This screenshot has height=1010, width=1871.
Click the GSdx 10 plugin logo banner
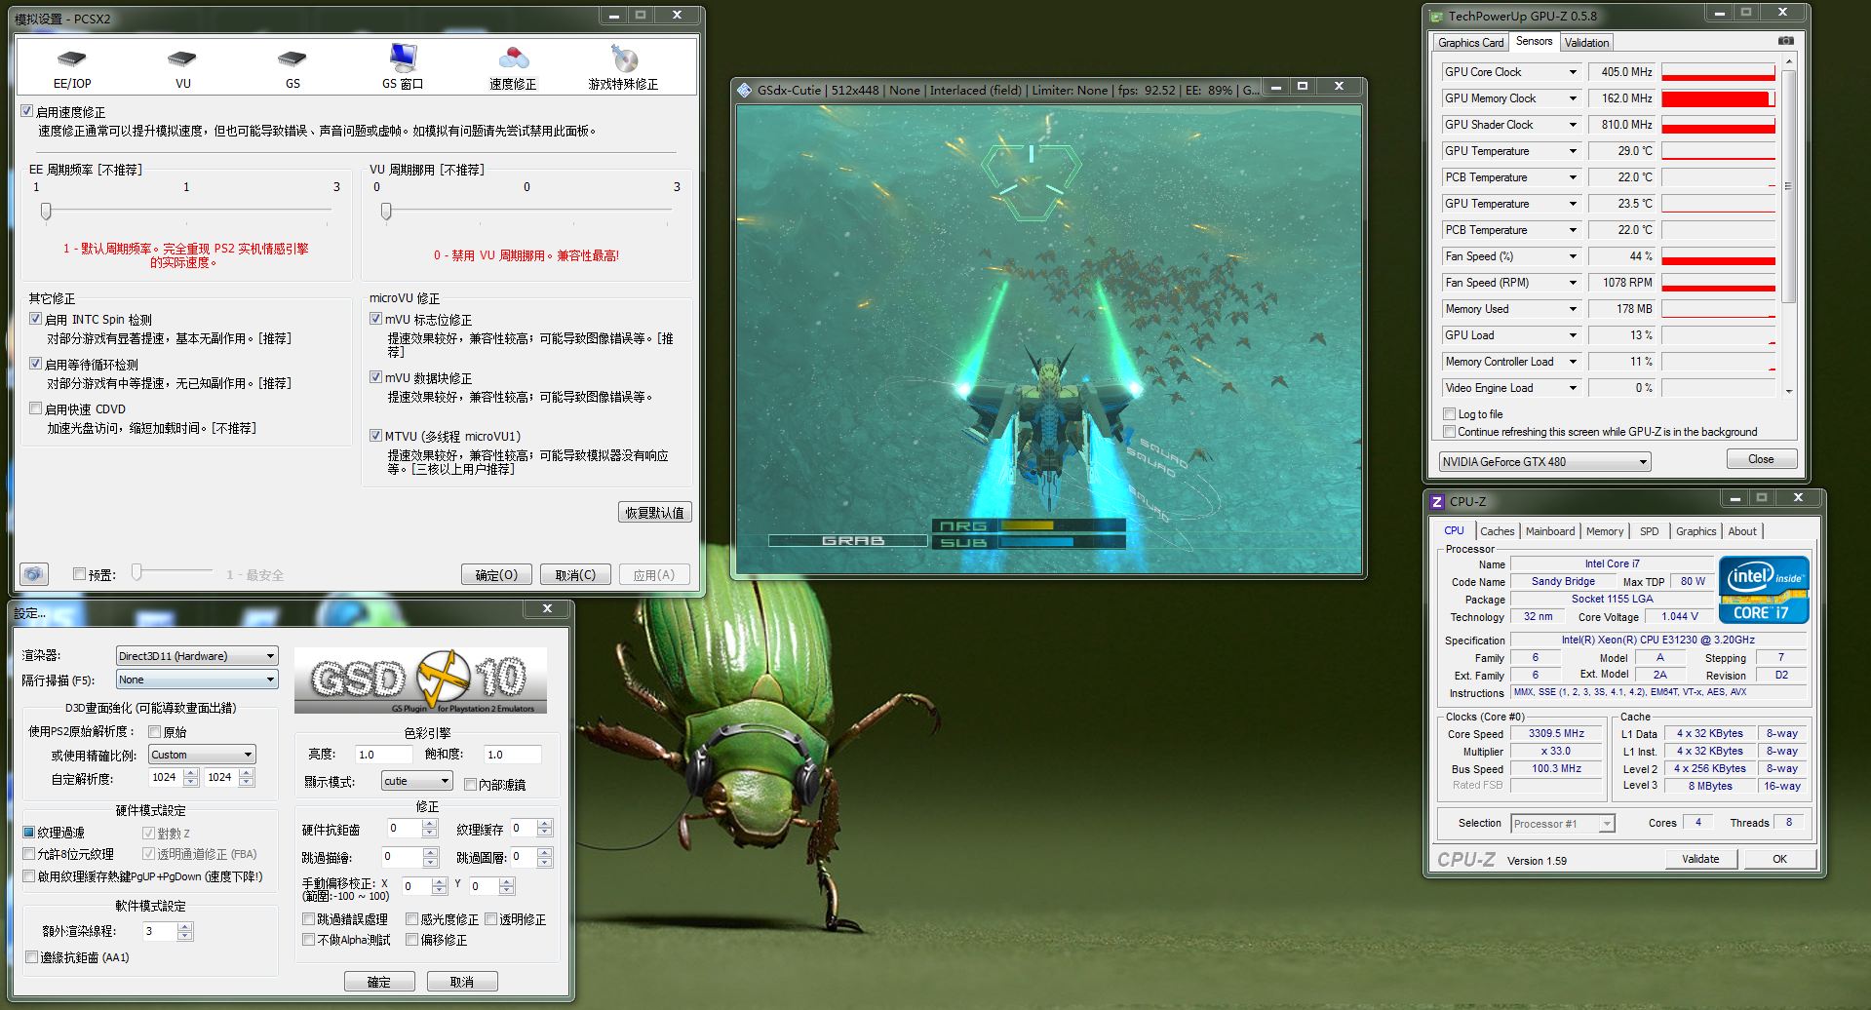(x=420, y=680)
